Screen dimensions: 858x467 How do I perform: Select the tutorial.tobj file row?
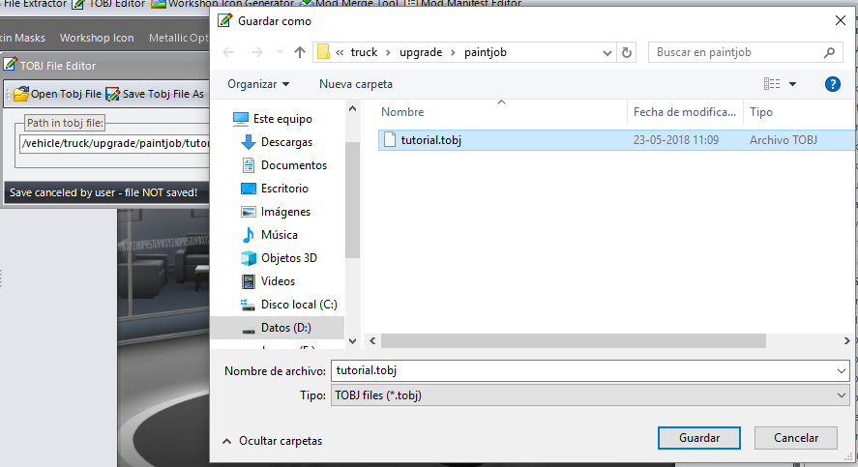[615, 140]
